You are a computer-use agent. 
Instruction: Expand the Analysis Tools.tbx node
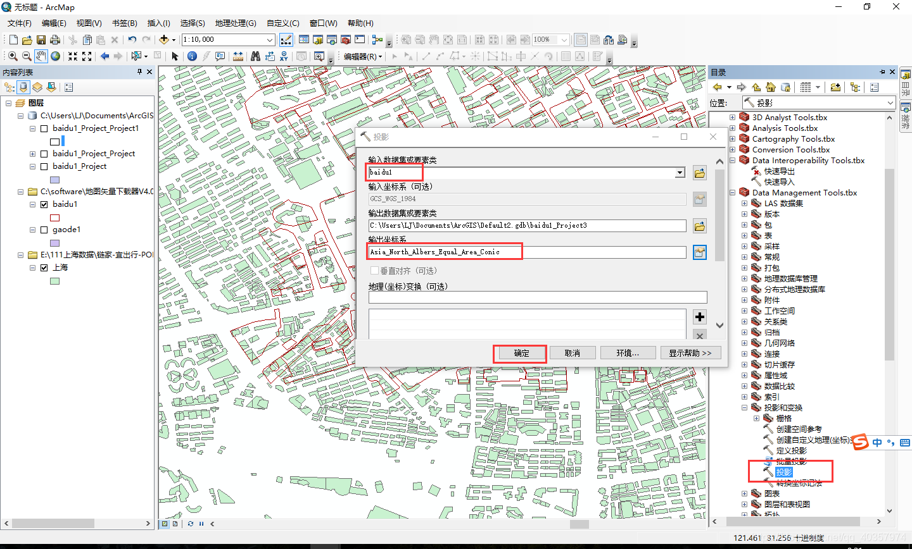tap(733, 128)
